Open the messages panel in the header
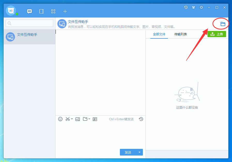 click(x=29, y=11)
